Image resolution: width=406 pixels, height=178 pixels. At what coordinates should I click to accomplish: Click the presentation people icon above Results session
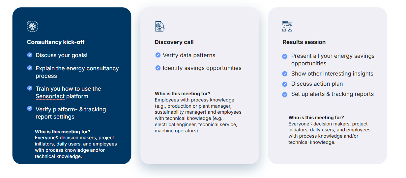pyautogui.click(x=287, y=26)
